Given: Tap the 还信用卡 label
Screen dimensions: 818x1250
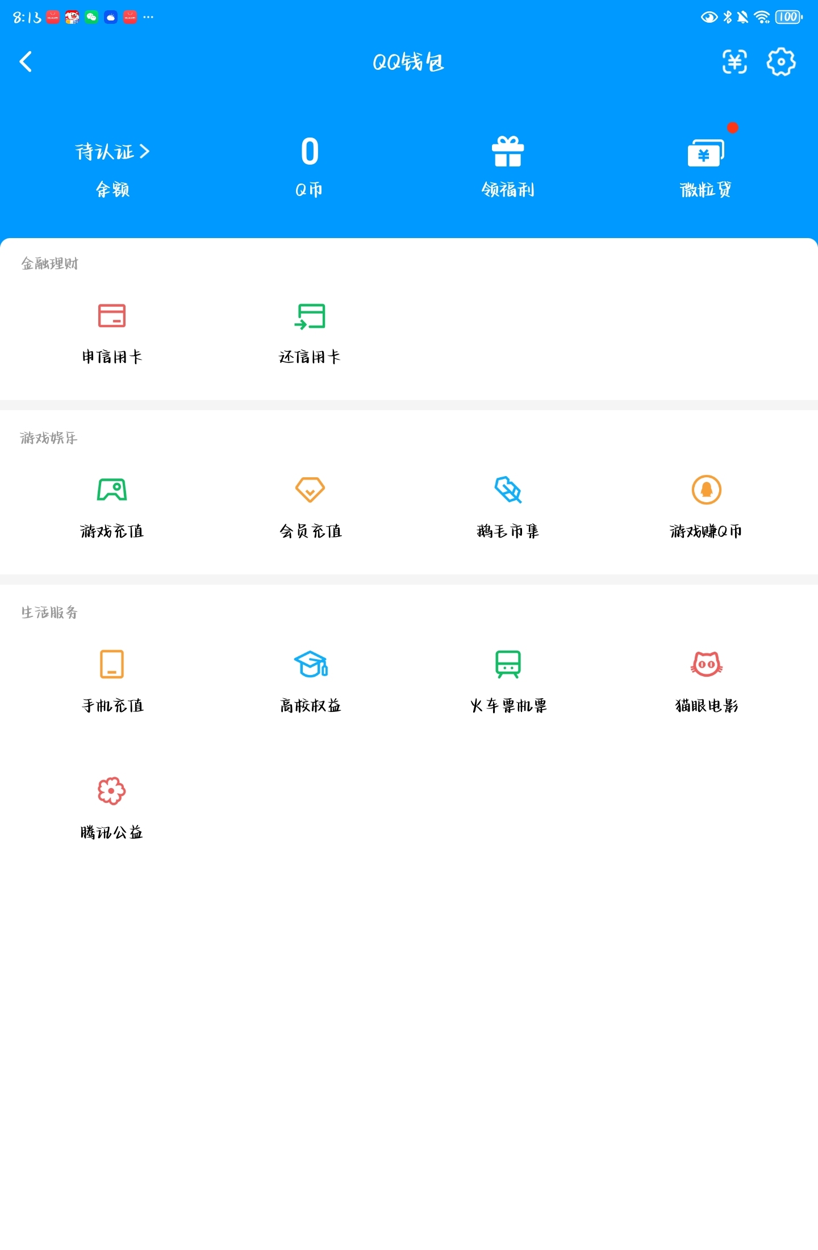Looking at the screenshot, I should (310, 357).
